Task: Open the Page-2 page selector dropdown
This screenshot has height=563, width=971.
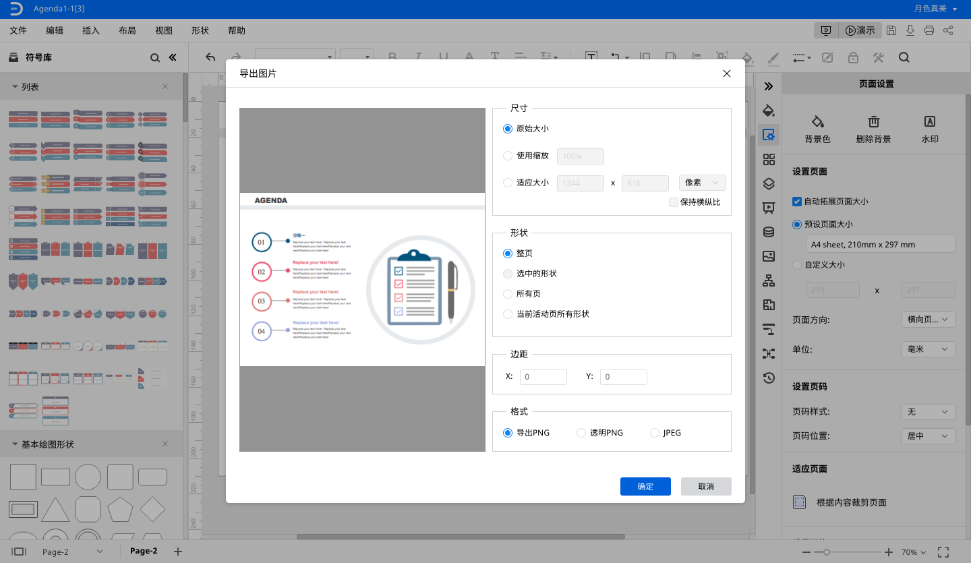Action: 72,552
